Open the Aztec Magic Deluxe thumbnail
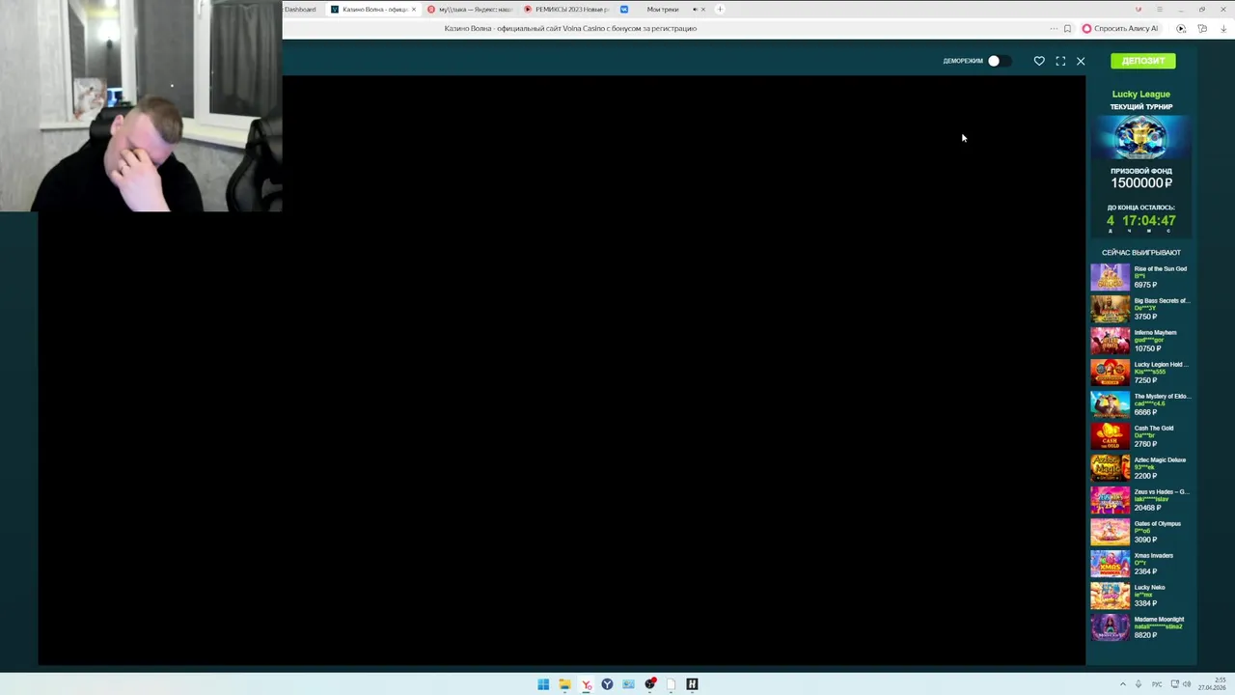 click(1110, 468)
